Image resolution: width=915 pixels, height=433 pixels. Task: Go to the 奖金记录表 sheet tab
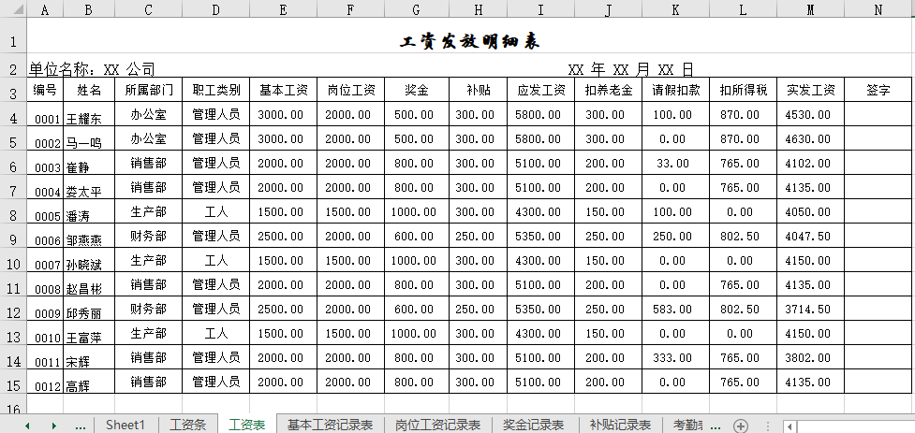[534, 425]
